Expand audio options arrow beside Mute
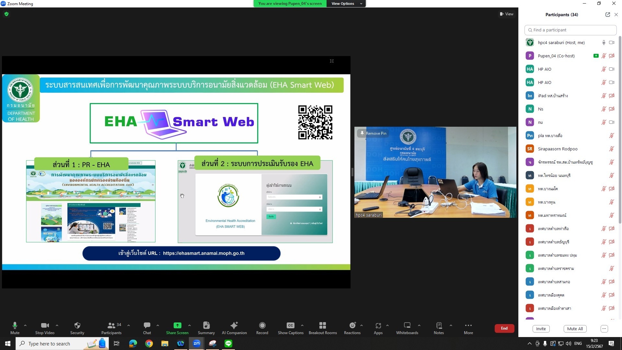 [x=25, y=325]
